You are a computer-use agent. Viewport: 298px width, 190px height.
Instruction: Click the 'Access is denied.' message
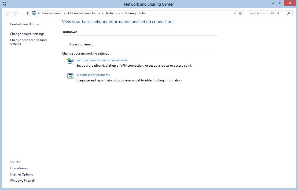81,44
